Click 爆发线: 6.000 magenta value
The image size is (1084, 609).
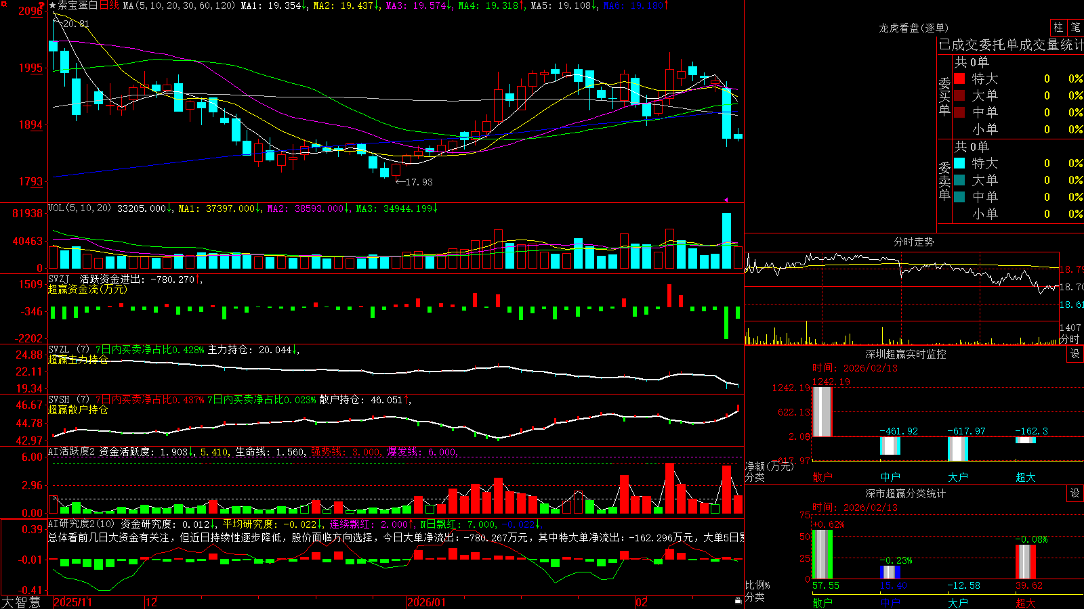[423, 451]
